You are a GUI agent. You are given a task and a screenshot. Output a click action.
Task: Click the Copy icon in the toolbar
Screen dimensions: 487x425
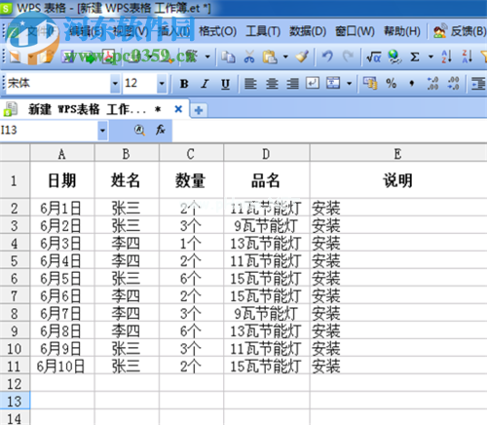tap(228, 58)
